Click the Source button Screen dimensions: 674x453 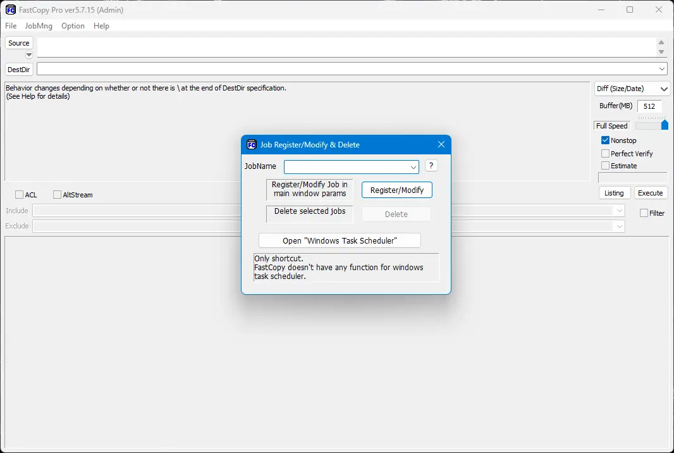19,43
